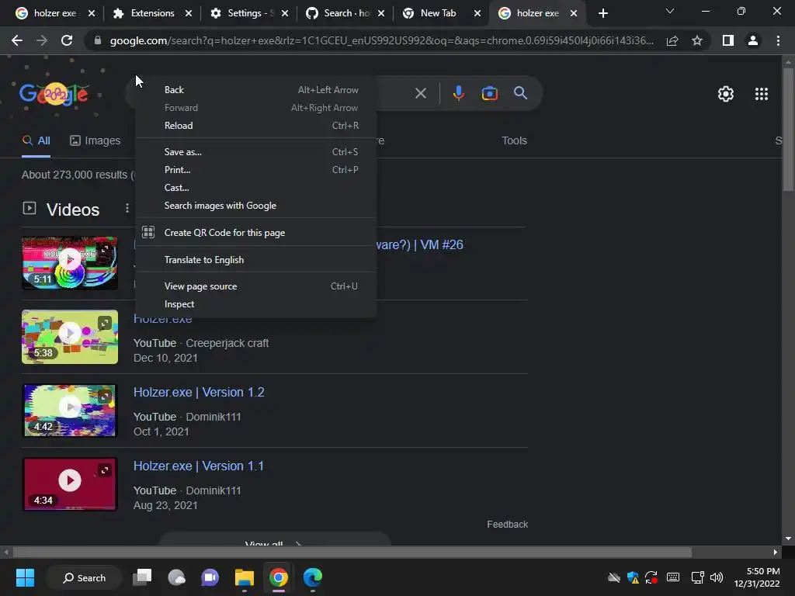Click the address bar URL field
This screenshot has width=795, height=596.
(x=382, y=40)
